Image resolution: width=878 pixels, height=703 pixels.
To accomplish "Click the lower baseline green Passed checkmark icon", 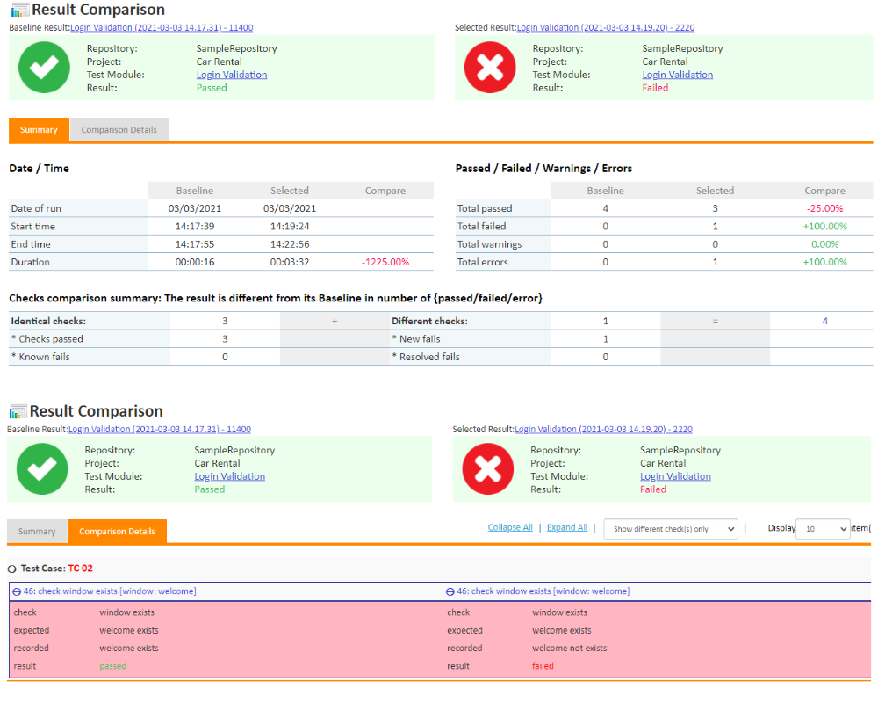I will [42, 468].
